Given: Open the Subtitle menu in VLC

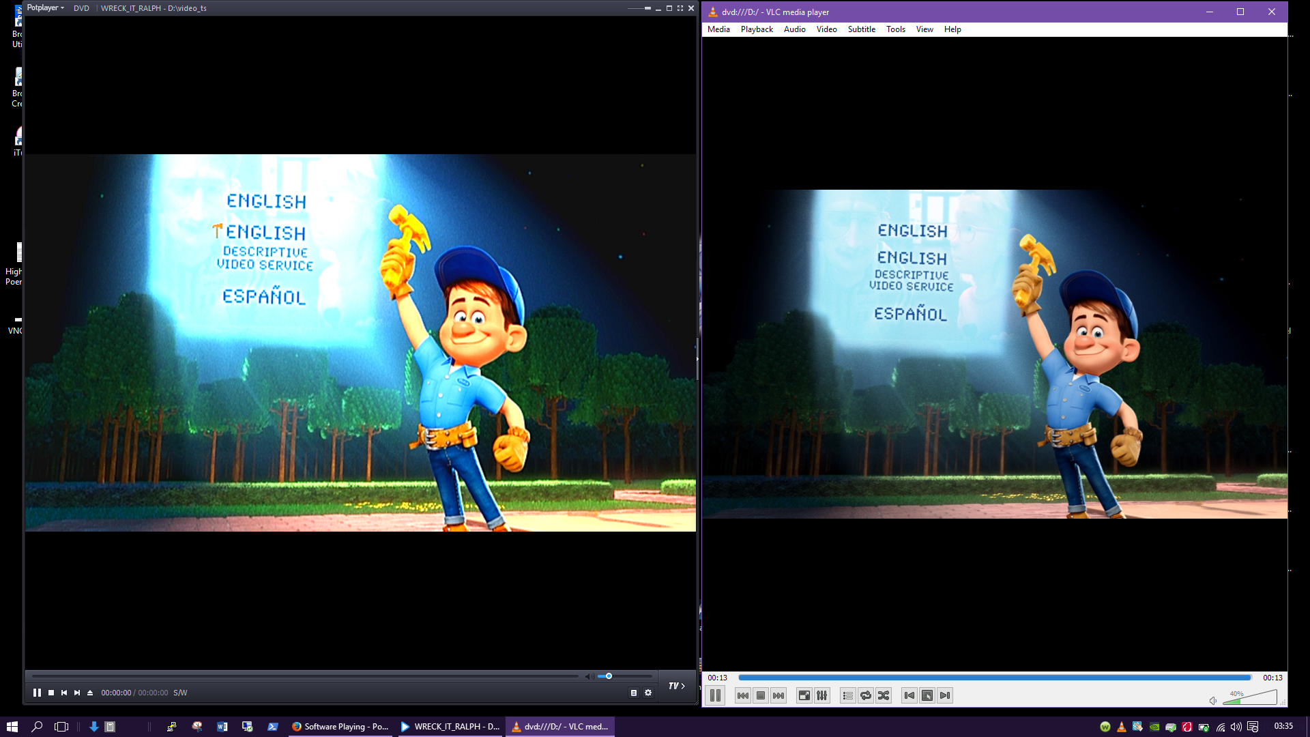Looking at the screenshot, I should pyautogui.click(x=861, y=29).
